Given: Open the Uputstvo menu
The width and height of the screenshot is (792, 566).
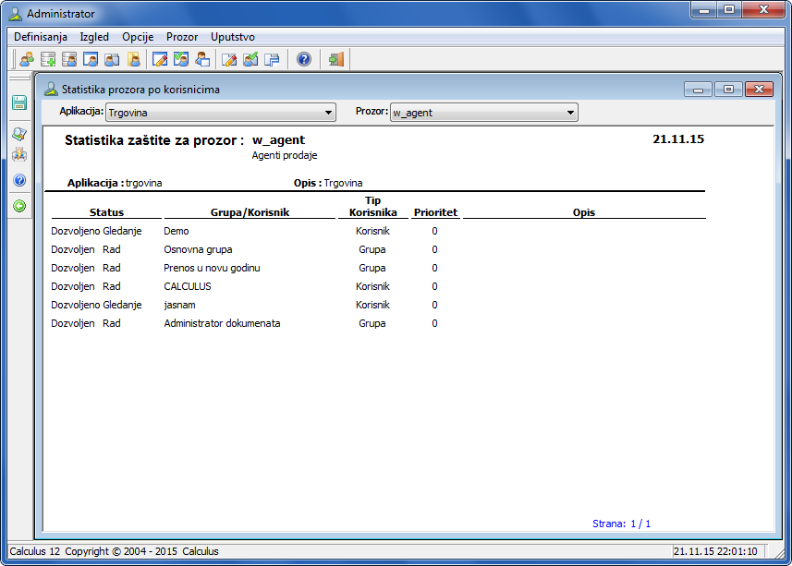Looking at the screenshot, I should tap(233, 37).
